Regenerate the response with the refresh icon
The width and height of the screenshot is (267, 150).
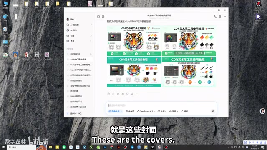[113, 94]
